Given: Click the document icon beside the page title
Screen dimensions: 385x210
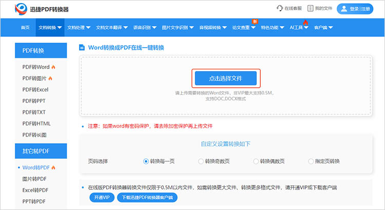Looking at the screenshot, I should pyautogui.click(x=82, y=48).
